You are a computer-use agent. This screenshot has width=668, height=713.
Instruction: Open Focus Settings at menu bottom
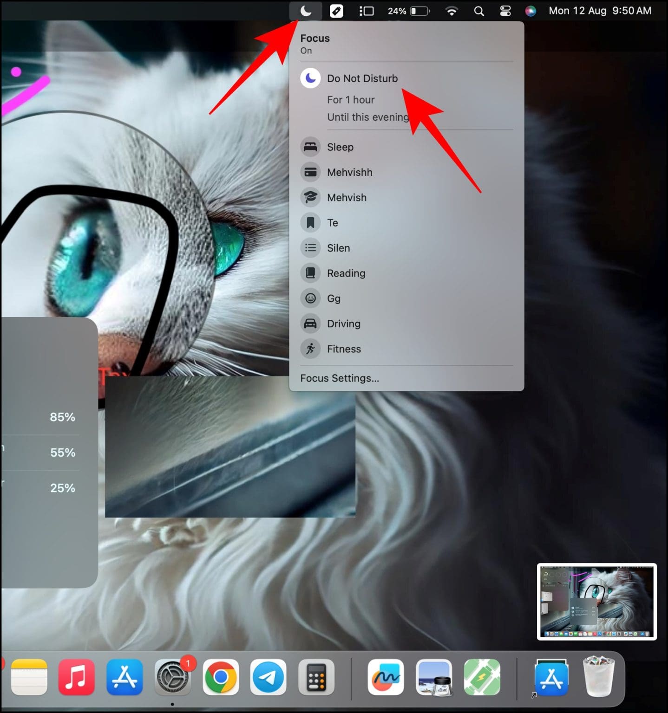click(340, 378)
